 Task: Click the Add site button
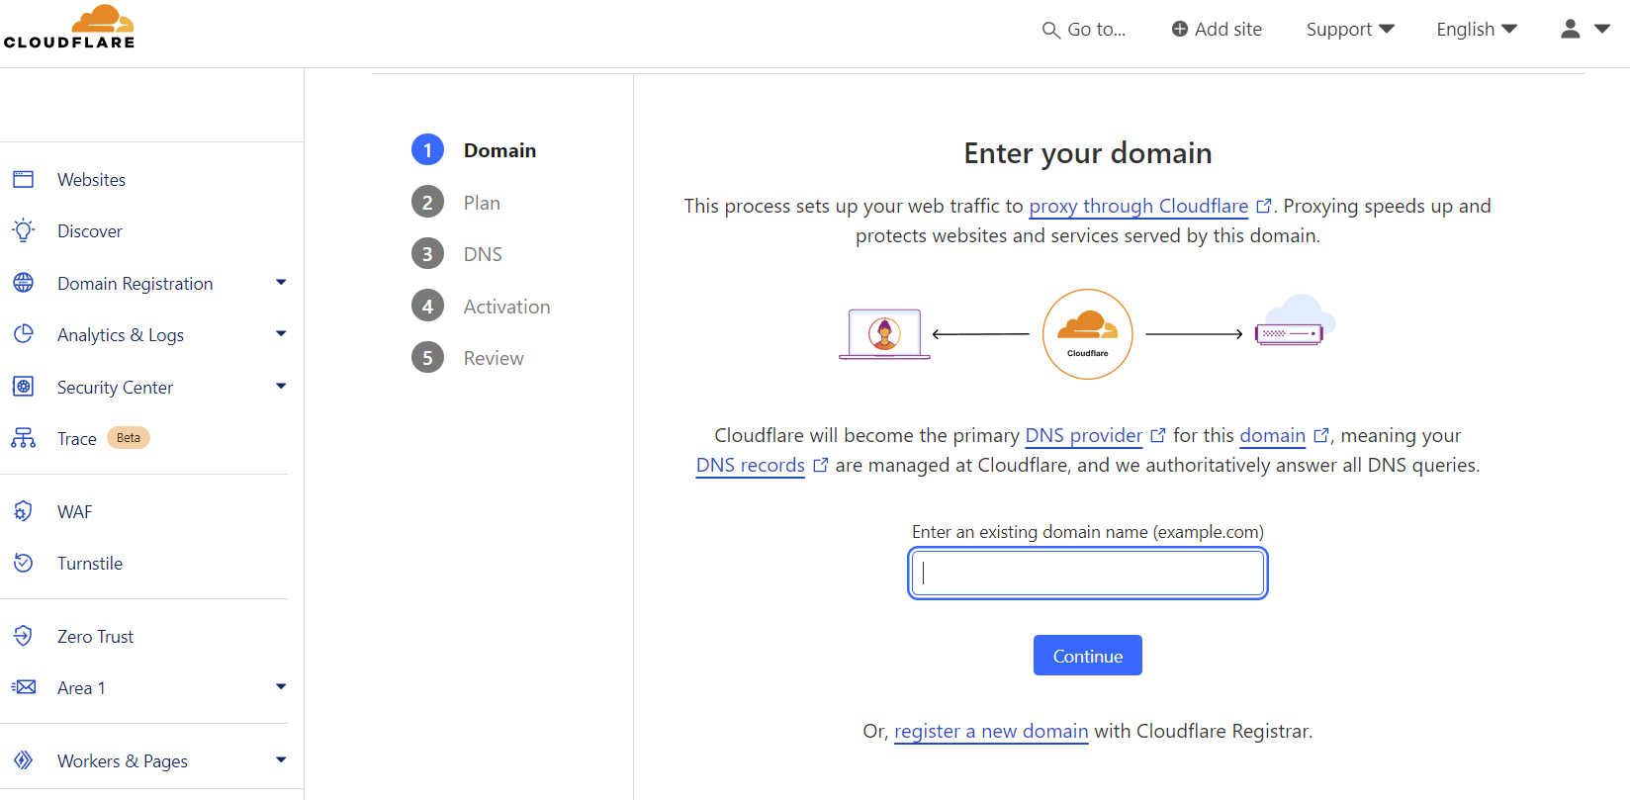coord(1216,29)
